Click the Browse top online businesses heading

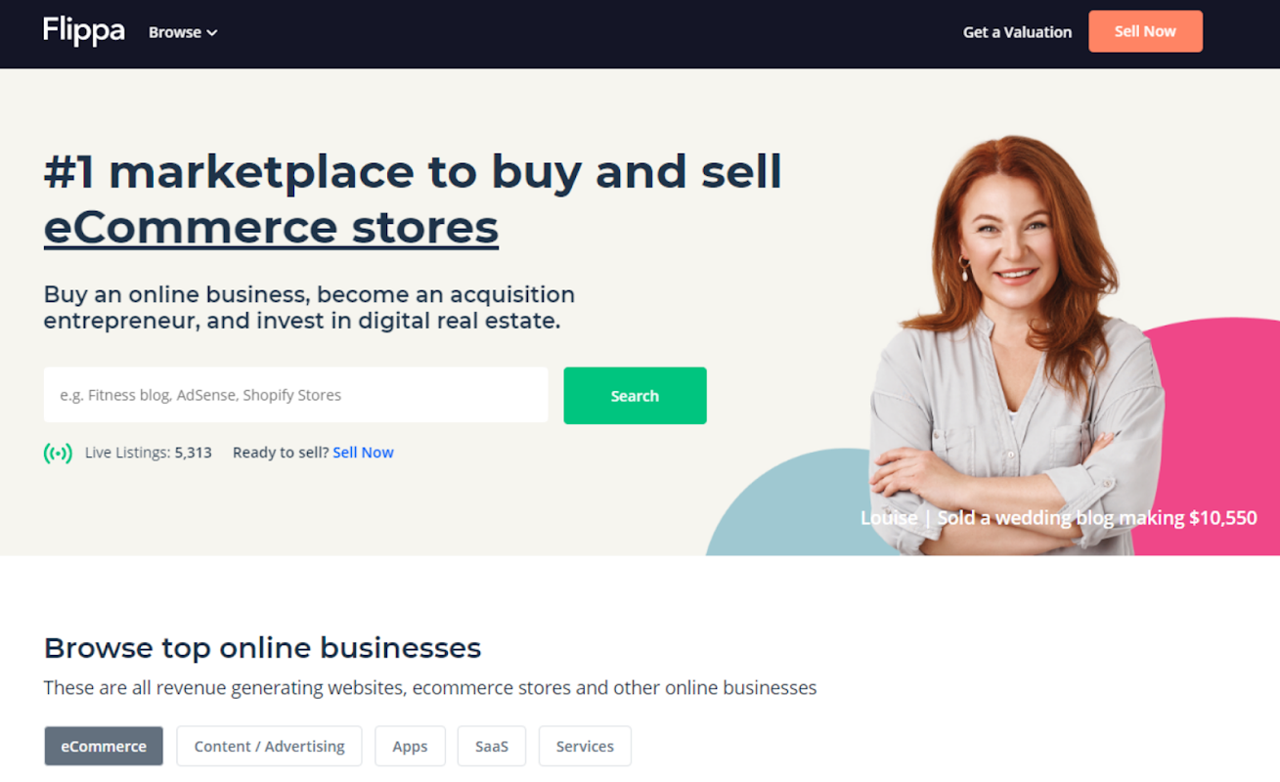coord(262,648)
